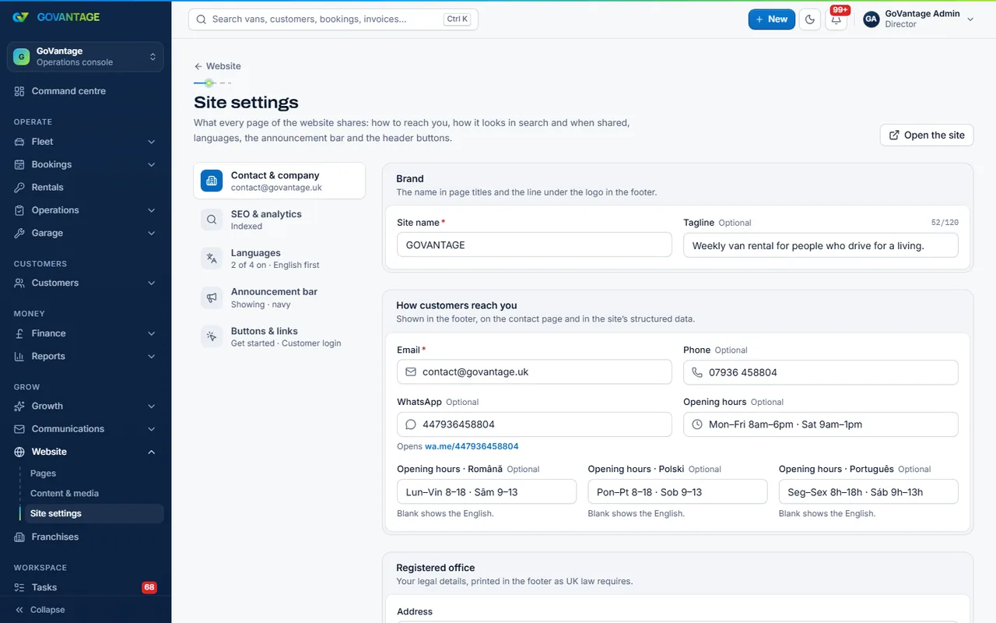
Task: Expand the Customers menu chevron
Action: [152, 283]
